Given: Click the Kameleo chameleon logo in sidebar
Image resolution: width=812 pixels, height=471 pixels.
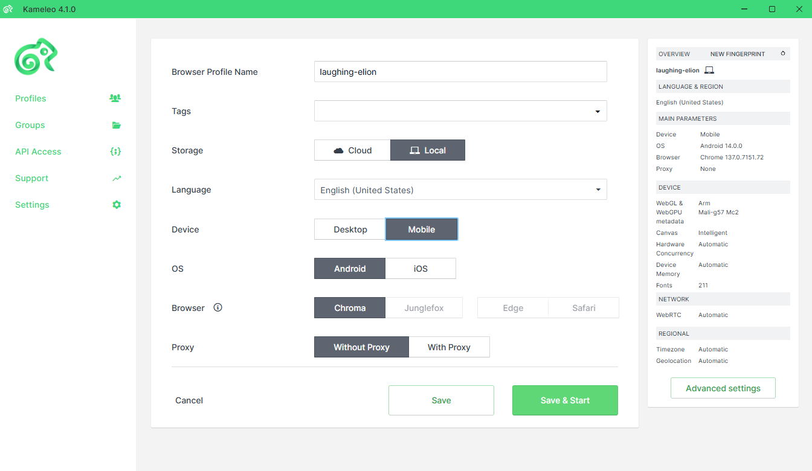Looking at the screenshot, I should click(x=36, y=56).
